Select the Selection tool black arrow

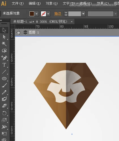pyautogui.click(x=4, y=30)
